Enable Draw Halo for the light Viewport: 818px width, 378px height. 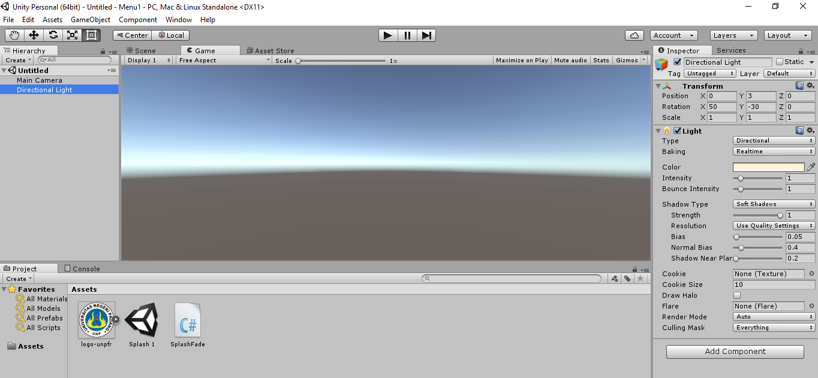click(x=736, y=295)
